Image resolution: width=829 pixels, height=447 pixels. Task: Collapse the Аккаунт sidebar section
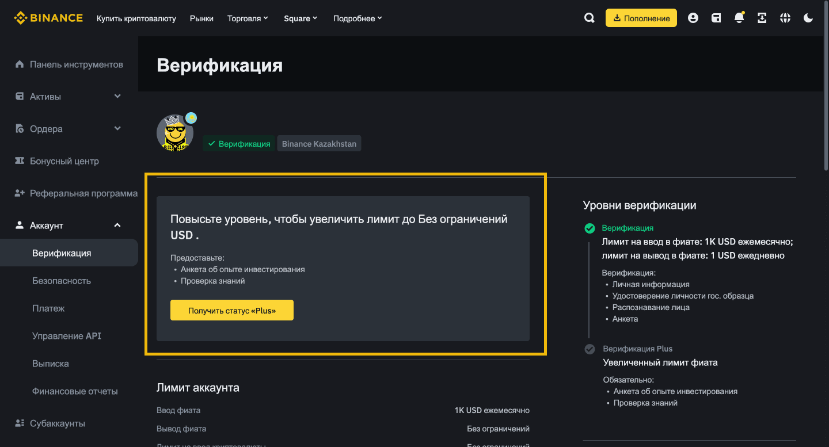[x=117, y=225]
